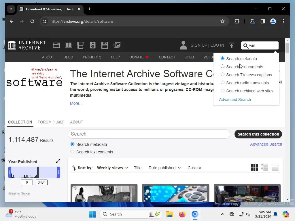Expand the Year Published histogram
This screenshot has height=221, width=295.
pos(58,161)
